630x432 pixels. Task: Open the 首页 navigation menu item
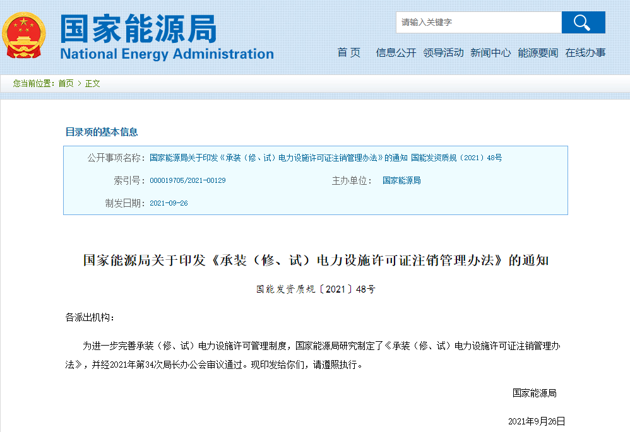point(348,52)
